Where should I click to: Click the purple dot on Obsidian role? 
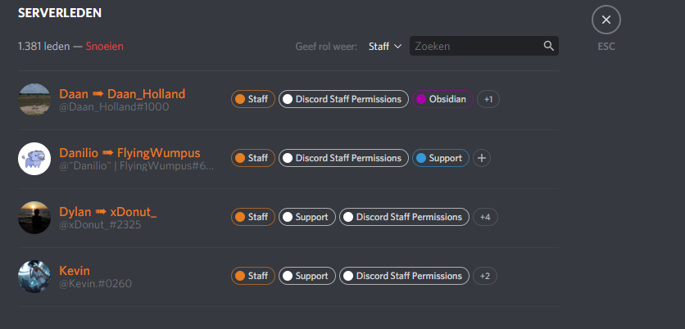pyautogui.click(x=421, y=99)
